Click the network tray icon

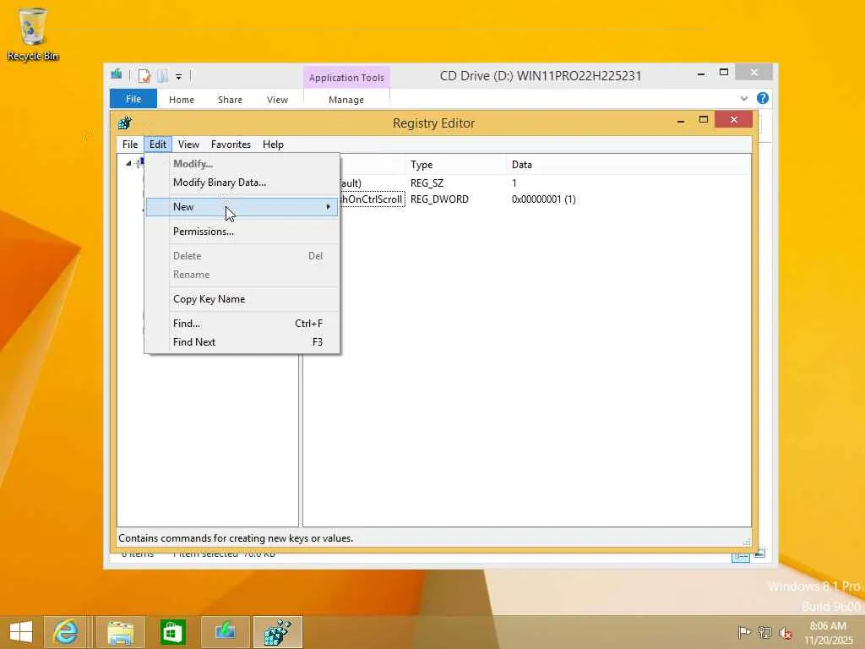click(764, 632)
